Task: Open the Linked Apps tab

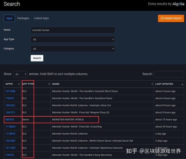Action: coord(41,18)
